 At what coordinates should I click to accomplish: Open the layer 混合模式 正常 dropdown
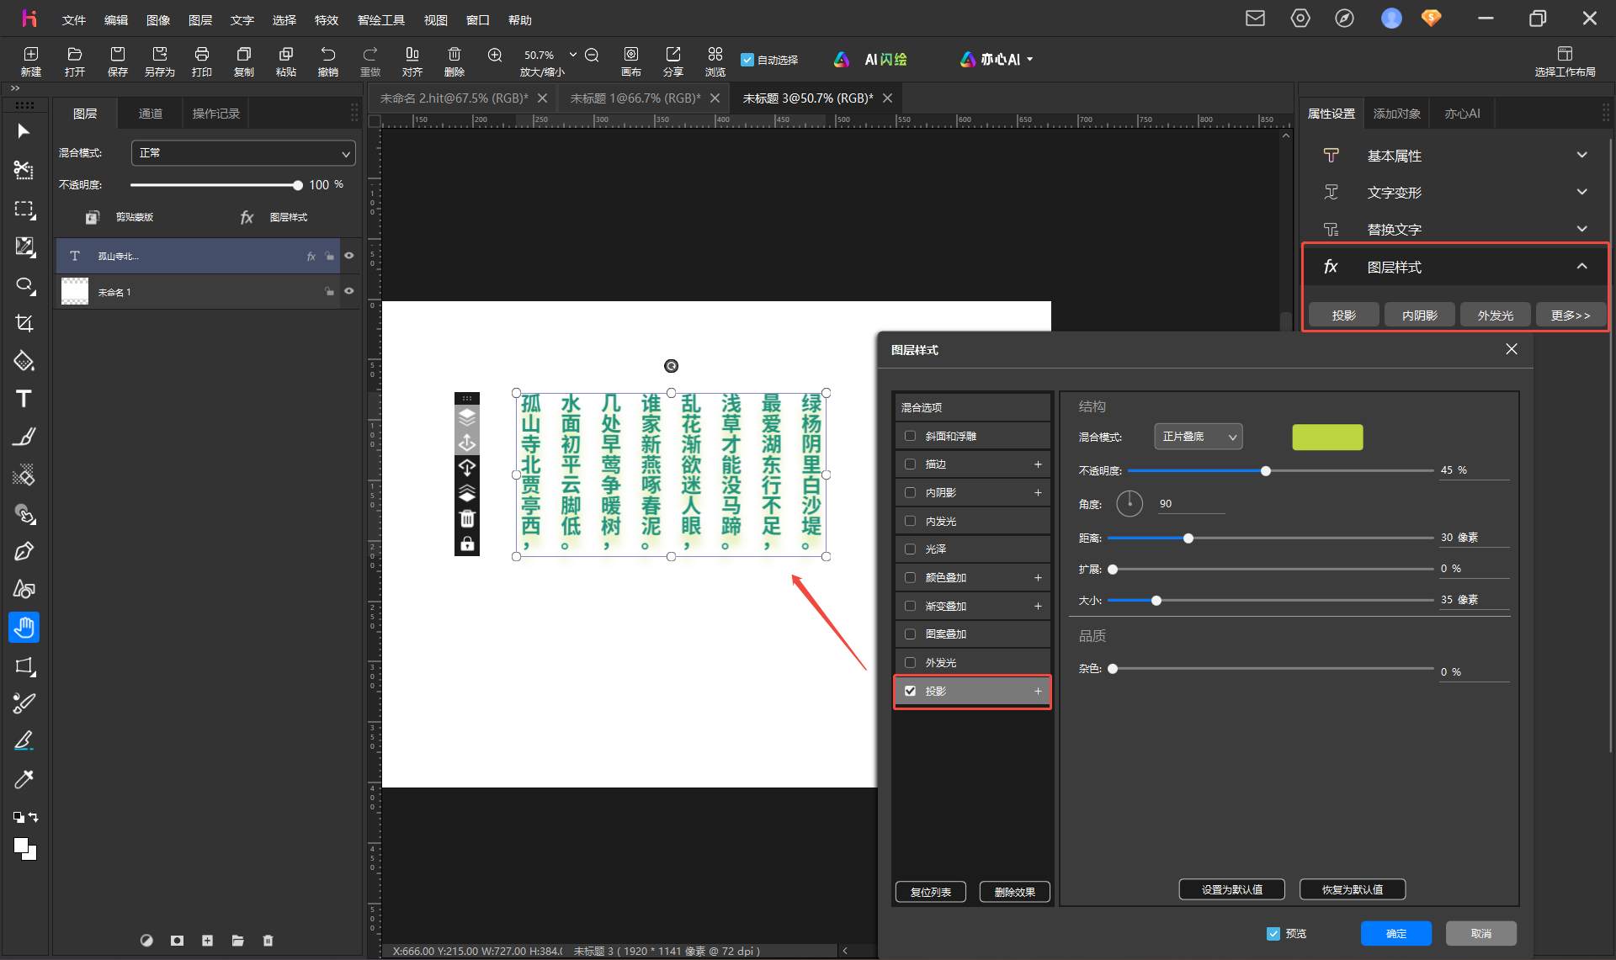pos(243,153)
